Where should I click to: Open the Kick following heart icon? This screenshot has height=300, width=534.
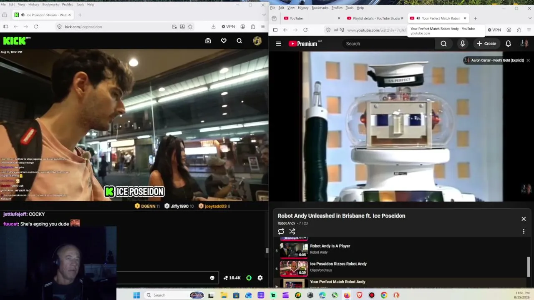(x=224, y=41)
